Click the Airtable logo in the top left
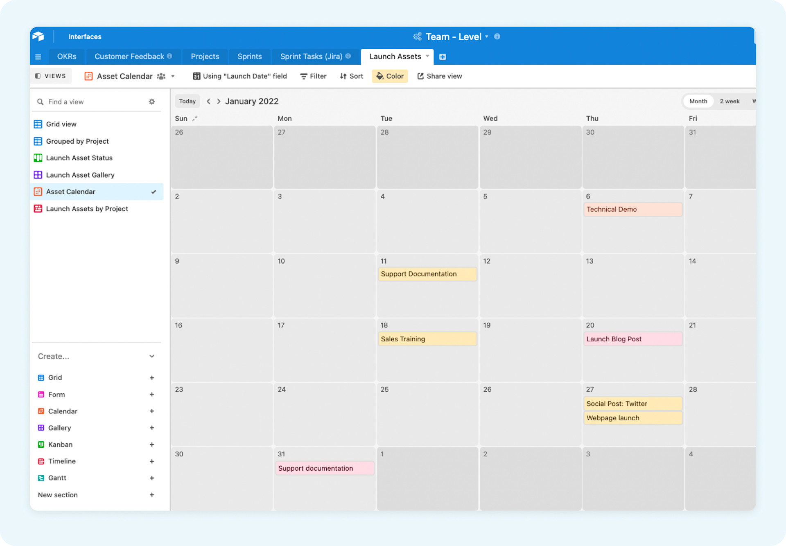The width and height of the screenshot is (786, 546). [38, 36]
